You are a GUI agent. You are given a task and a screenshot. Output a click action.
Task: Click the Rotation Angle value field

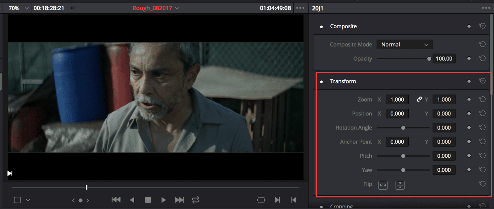point(444,128)
